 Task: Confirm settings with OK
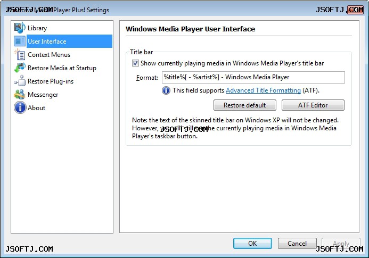[x=252, y=244]
